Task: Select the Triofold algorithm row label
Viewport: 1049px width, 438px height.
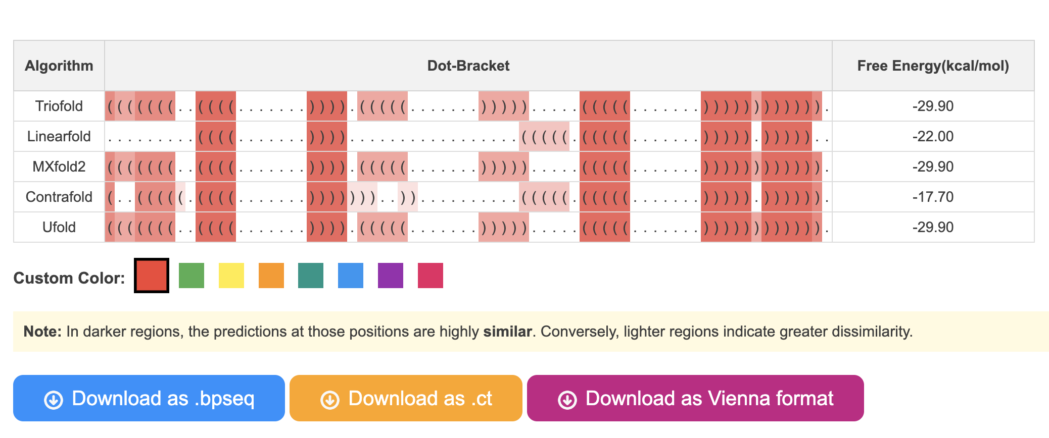Action: (59, 106)
